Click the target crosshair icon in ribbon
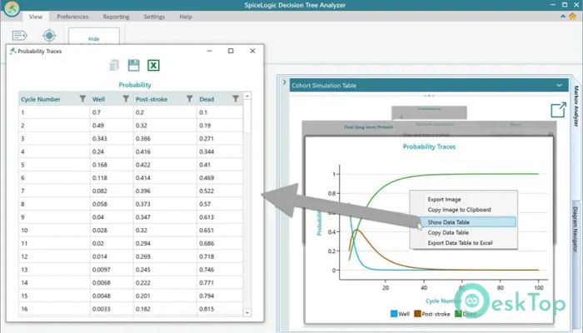Screen dimensions: 583x333 pos(49,35)
